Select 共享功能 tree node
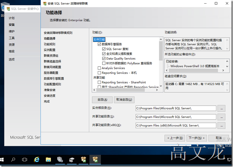233x167 pixels. (x=99, y=77)
